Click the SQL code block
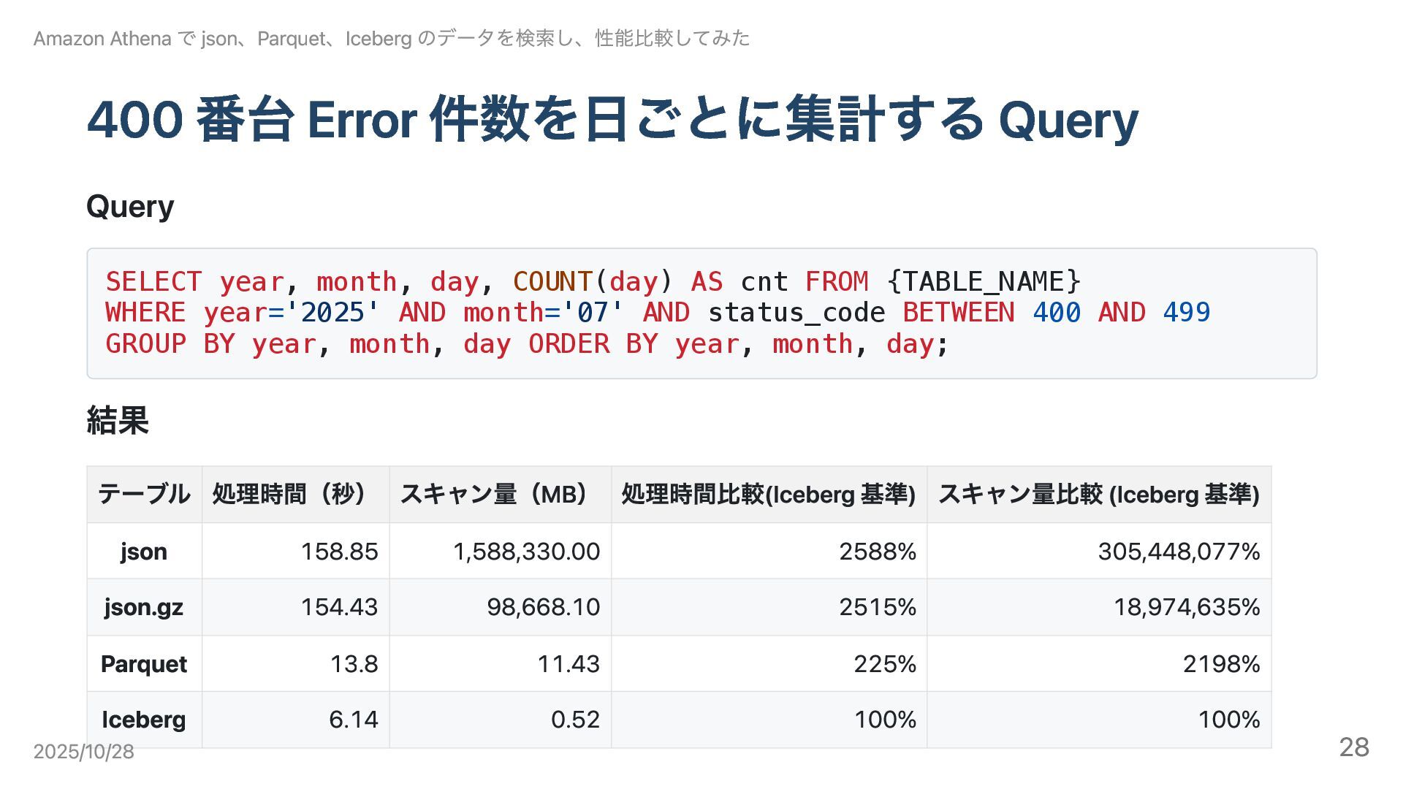This screenshot has width=1403, height=789. click(x=701, y=313)
